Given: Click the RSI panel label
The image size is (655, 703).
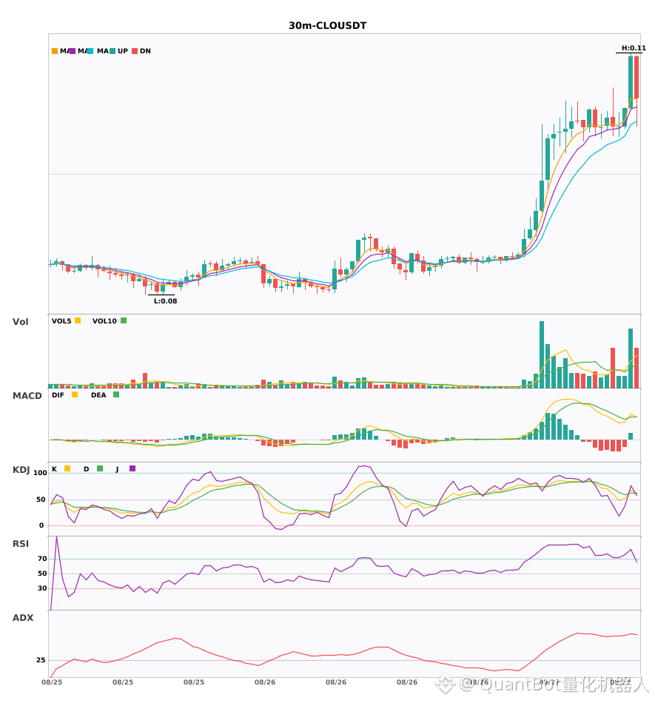Looking at the screenshot, I should click(x=21, y=544).
